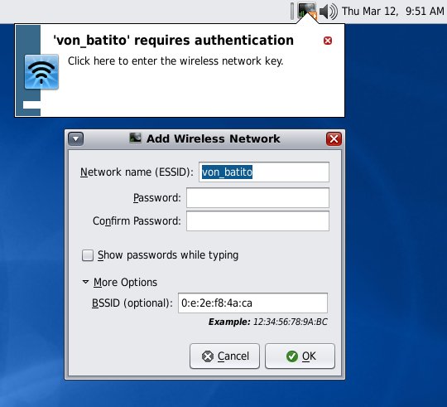Enable Show passwords while typing checkbox

click(x=88, y=255)
